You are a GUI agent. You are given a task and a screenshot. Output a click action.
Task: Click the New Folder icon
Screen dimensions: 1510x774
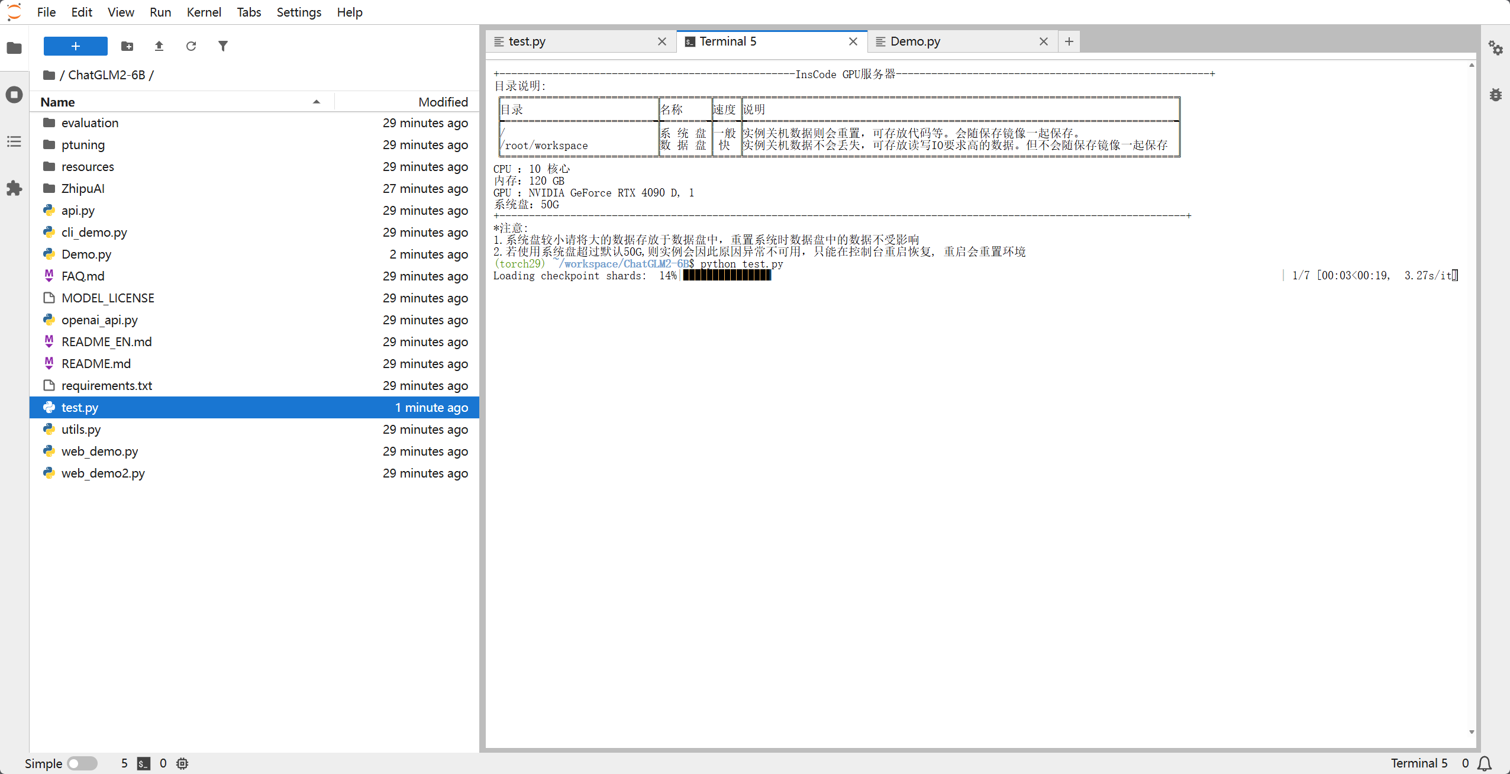point(127,46)
